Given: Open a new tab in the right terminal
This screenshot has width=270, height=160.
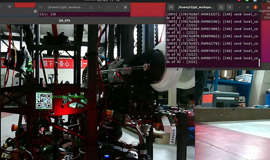Looking at the screenshot, I should click(171, 7).
